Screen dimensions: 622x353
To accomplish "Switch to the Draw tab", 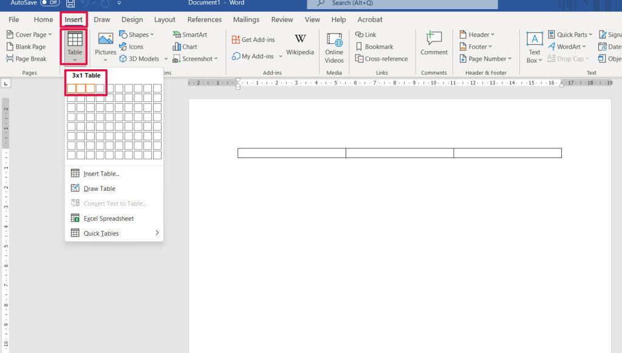I will pos(102,19).
